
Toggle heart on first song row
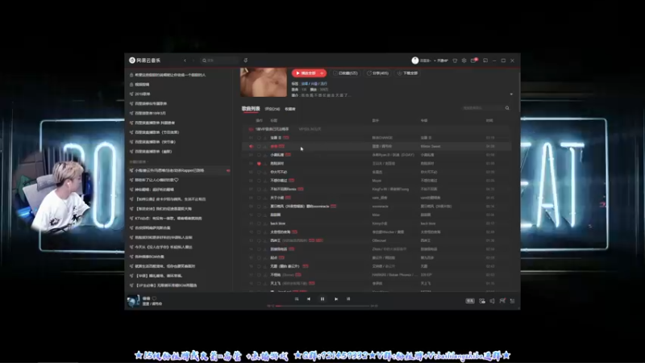(x=259, y=138)
